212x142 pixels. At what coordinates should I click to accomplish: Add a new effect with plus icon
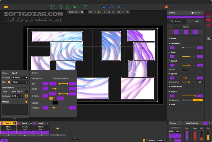tap(26, 102)
